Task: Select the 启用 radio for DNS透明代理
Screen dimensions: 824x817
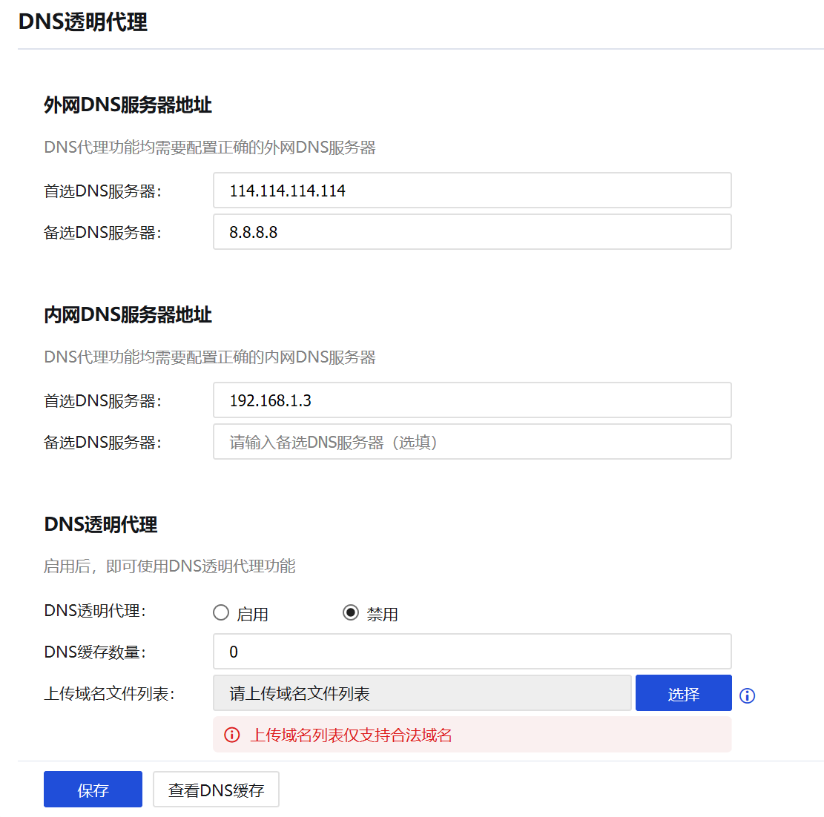Action: click(221, 612)
